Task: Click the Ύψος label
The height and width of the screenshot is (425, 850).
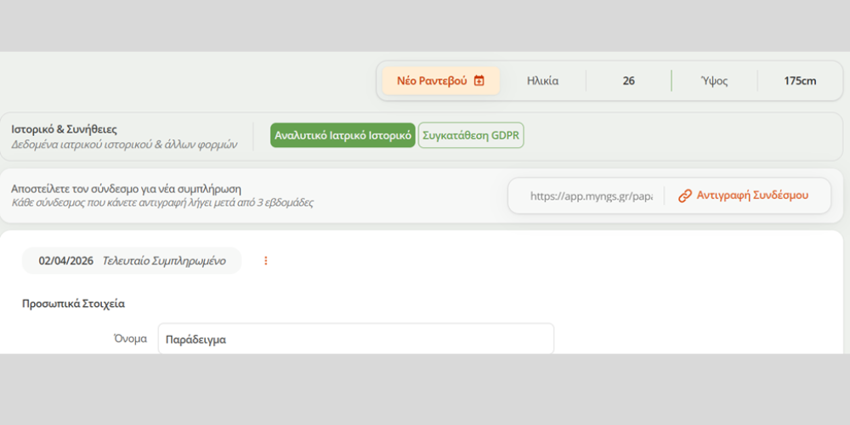Action: pos(714,81)
